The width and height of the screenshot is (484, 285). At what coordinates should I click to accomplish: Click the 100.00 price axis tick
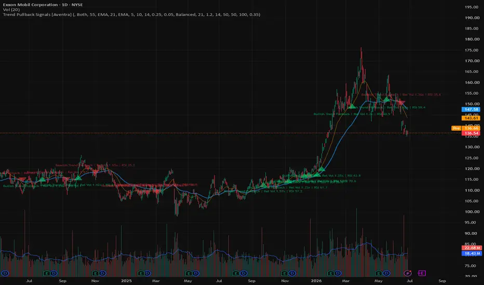pos(472,211)
